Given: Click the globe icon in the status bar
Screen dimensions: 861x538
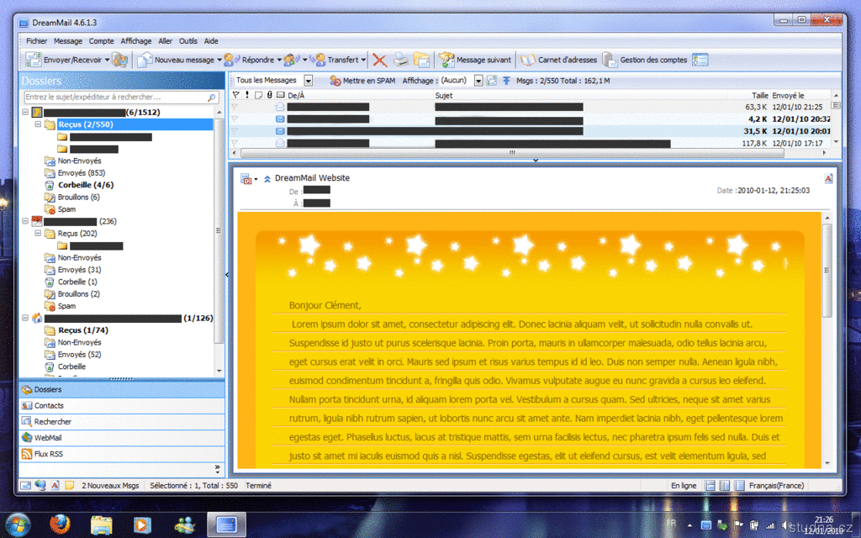Looking at the screenshot, I should (x=40, y=485).
